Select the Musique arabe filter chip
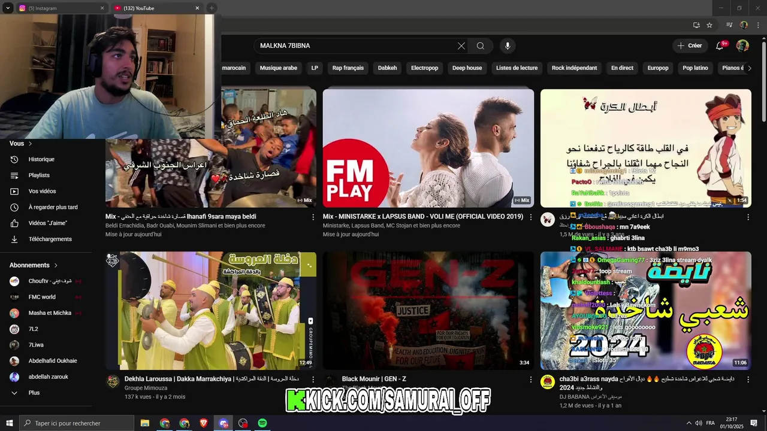Screen dimensions: 767x431 pos(279,68)
